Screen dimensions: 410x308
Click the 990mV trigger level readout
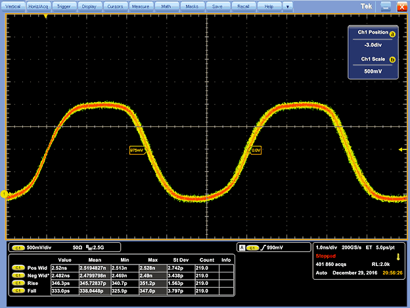point(275,247)
